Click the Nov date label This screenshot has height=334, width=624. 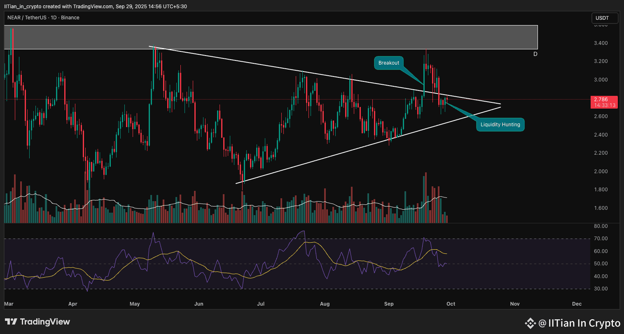coord(515,304)
